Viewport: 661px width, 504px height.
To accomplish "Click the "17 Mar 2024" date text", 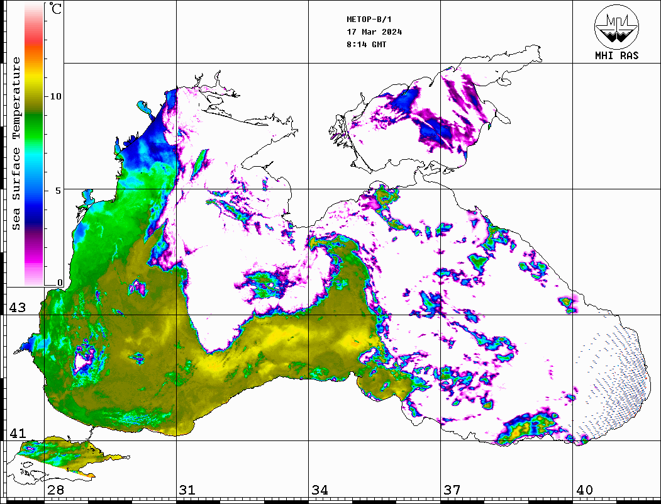I will point(374,32).
